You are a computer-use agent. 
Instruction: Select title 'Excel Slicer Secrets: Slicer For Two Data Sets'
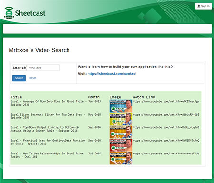46,115
